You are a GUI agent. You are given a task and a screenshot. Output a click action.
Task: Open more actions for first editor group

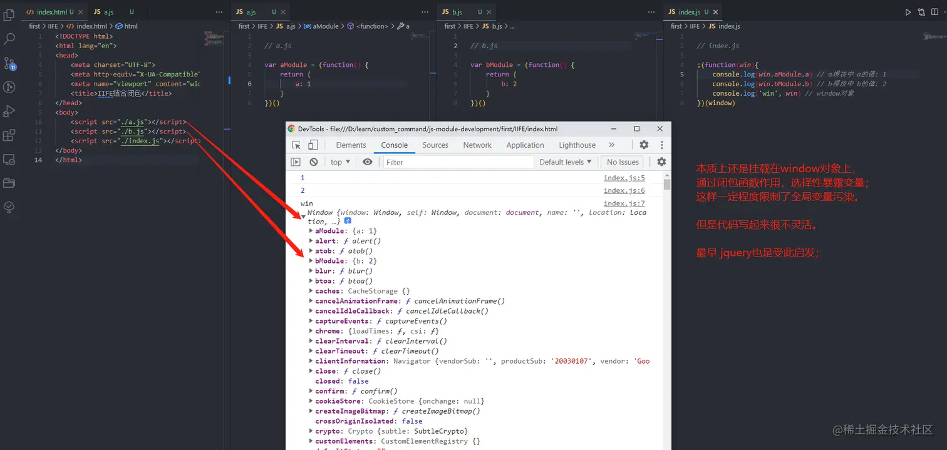tap(219, 12)
